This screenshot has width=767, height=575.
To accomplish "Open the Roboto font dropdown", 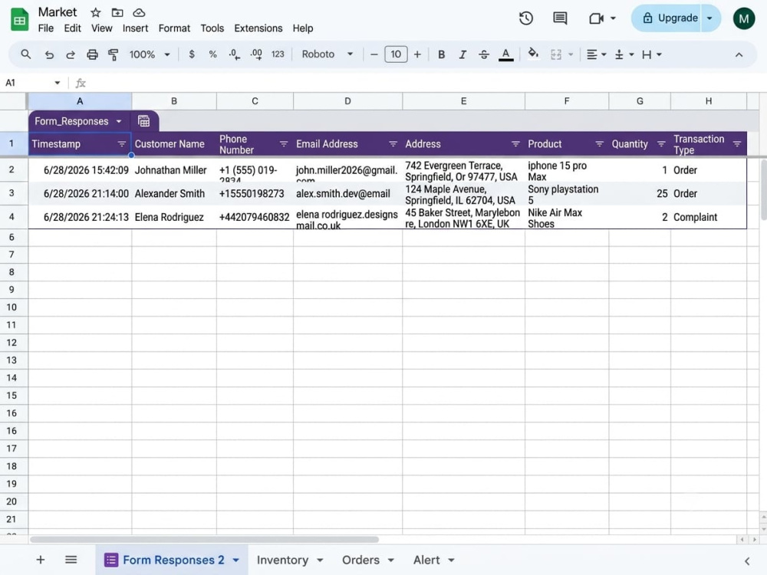I will 327,54.
